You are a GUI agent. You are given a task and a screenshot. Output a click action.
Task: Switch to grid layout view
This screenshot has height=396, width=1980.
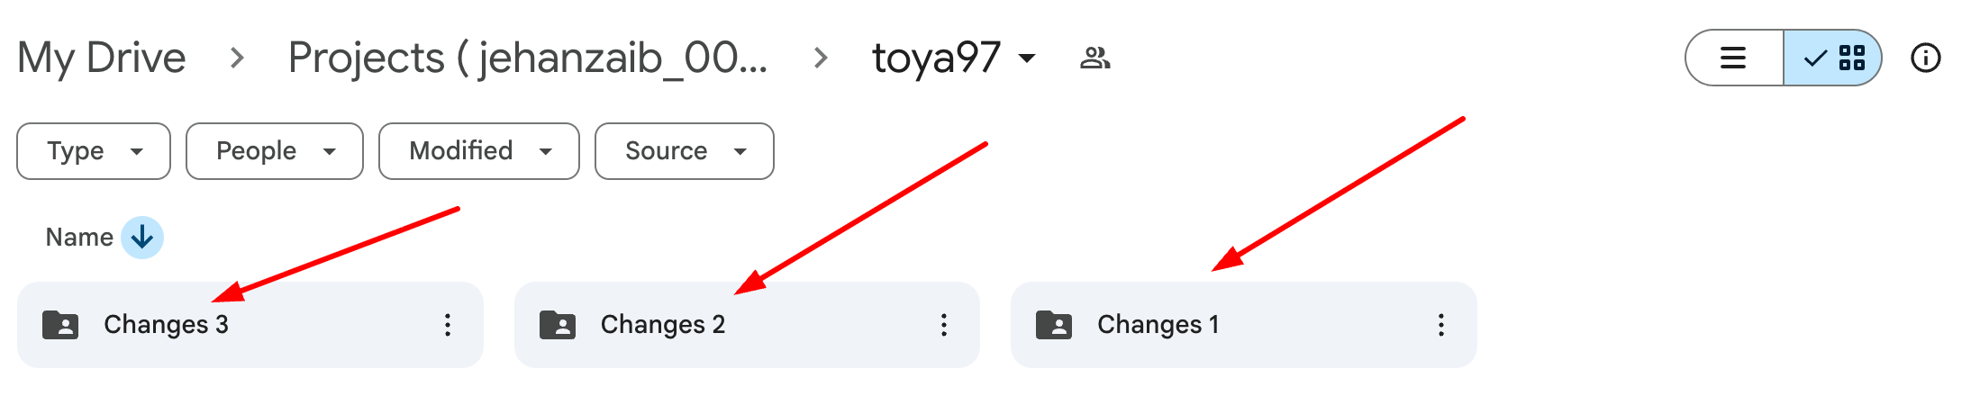tap(1833, 58)
